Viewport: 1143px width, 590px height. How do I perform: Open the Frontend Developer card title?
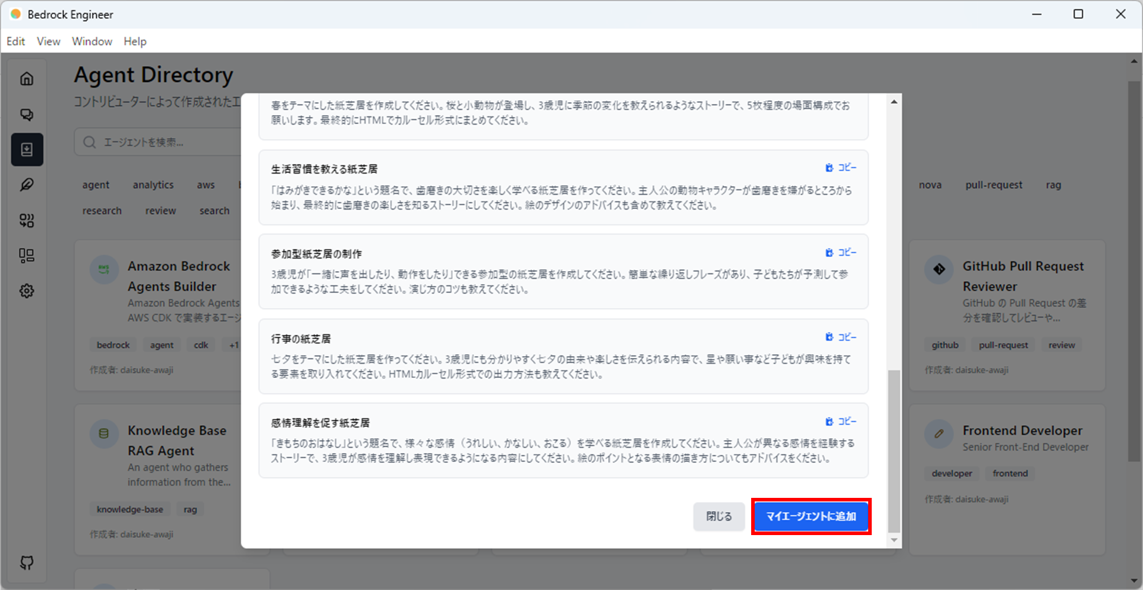[1022, 431]
